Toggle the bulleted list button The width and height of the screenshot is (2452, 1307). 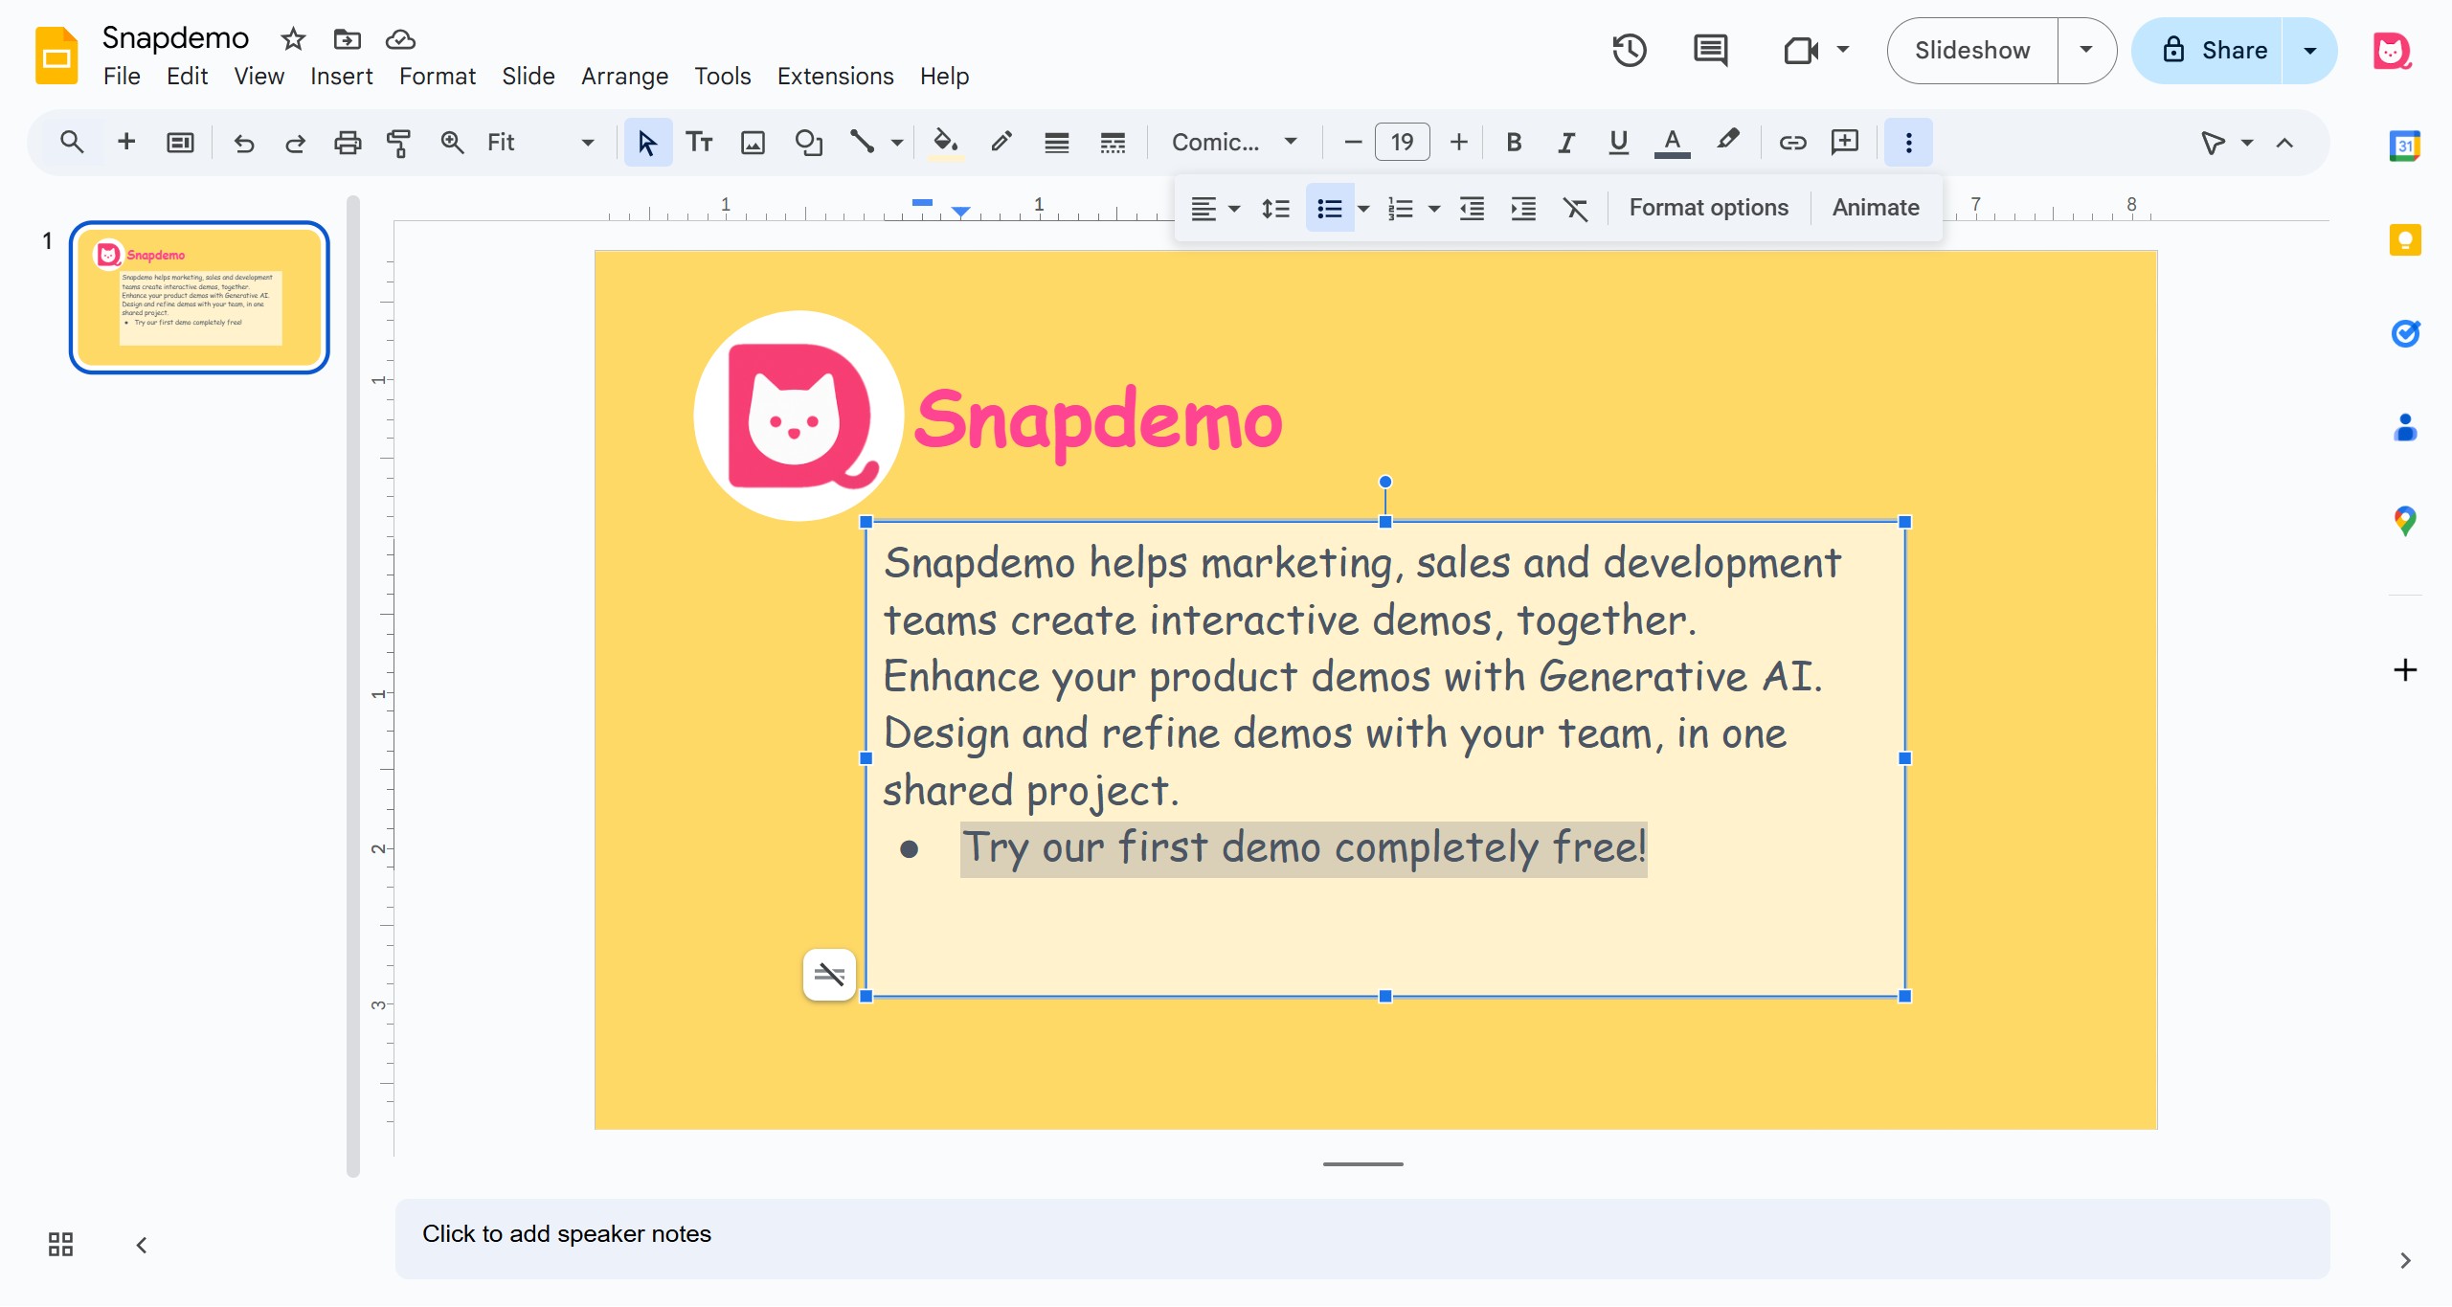click(x=1329, y=208)
